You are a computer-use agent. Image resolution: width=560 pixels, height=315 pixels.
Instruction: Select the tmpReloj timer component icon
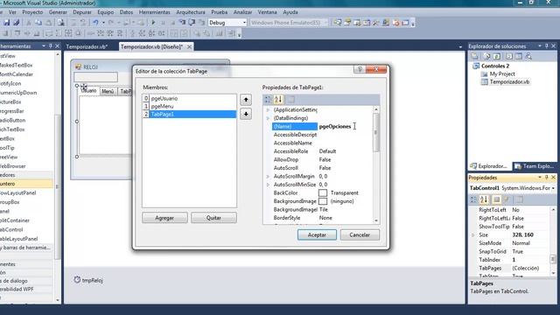(x=77, y=280)
